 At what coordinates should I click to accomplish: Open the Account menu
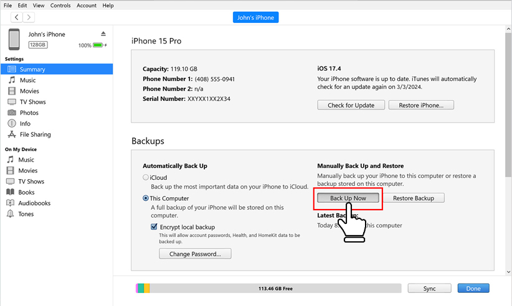pos(87,6)
